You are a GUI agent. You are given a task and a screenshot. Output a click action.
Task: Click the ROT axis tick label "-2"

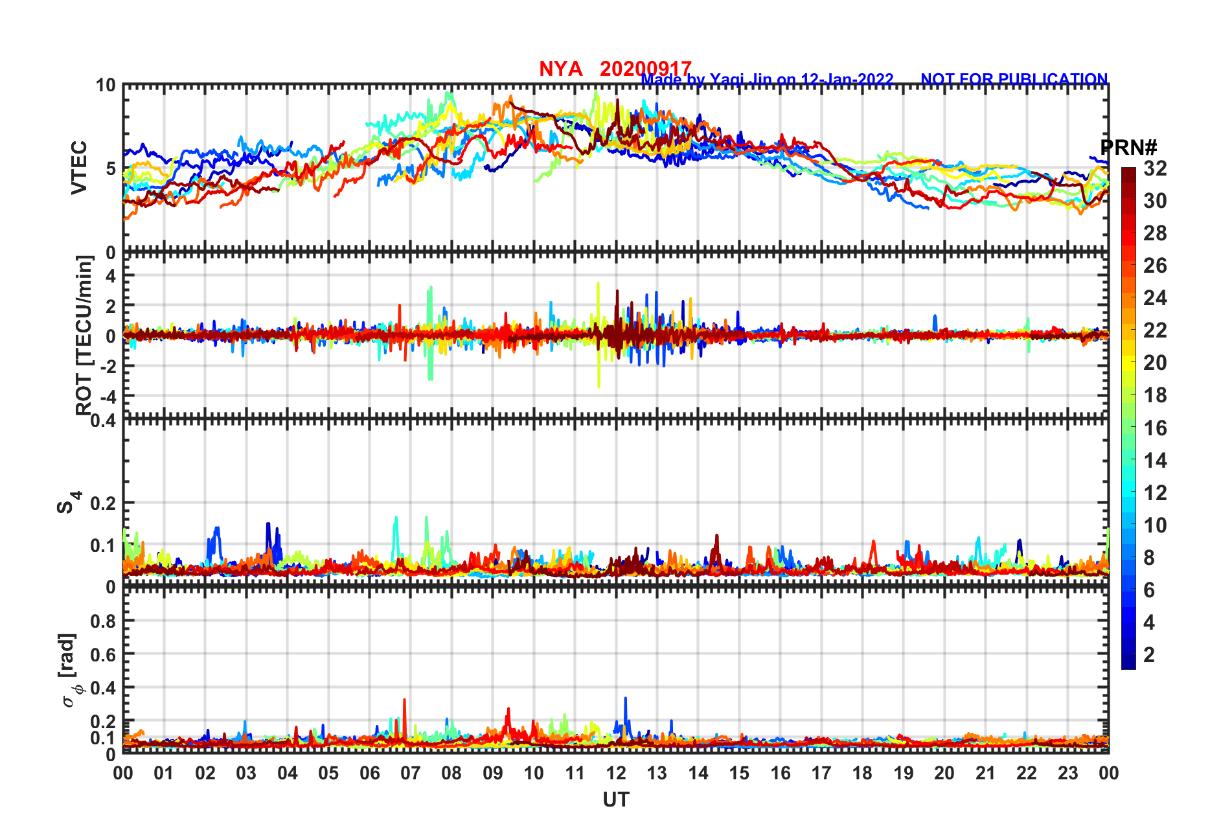tap(107, 366)
